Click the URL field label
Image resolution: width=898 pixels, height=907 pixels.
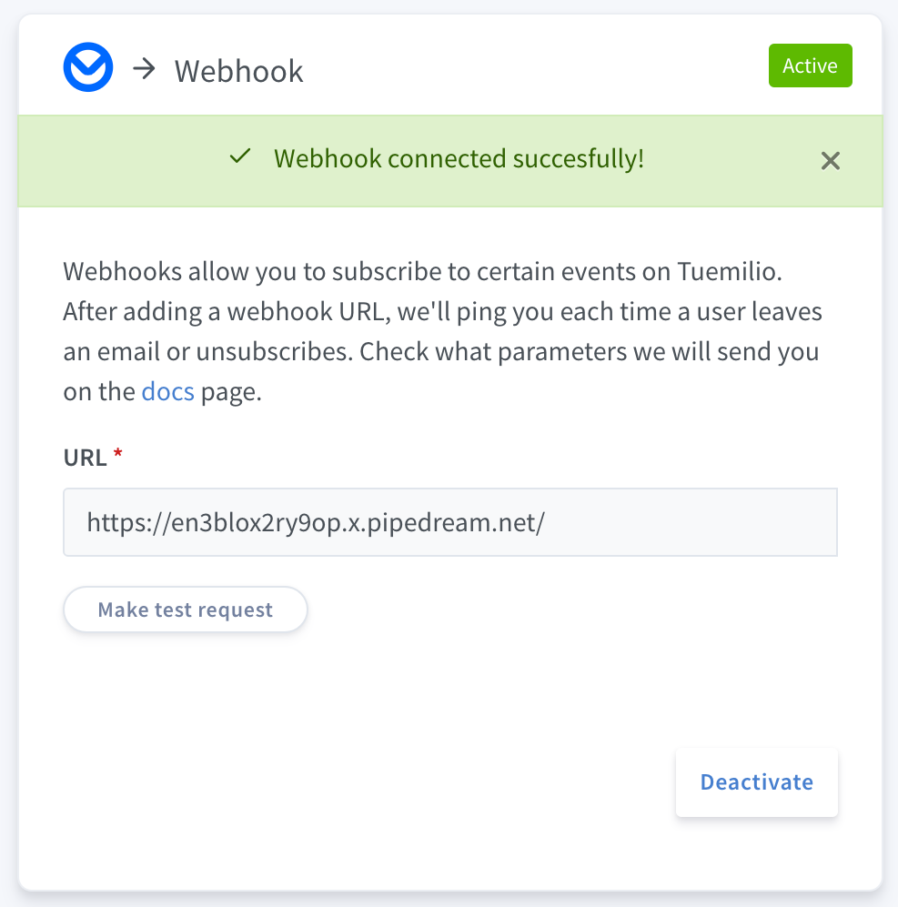pos(85,458)
